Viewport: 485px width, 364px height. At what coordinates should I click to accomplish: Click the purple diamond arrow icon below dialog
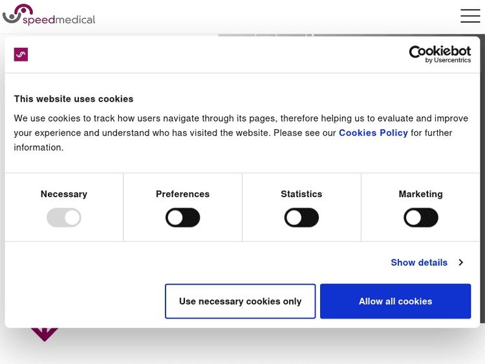pyautogui.click(x=44, y=333)
